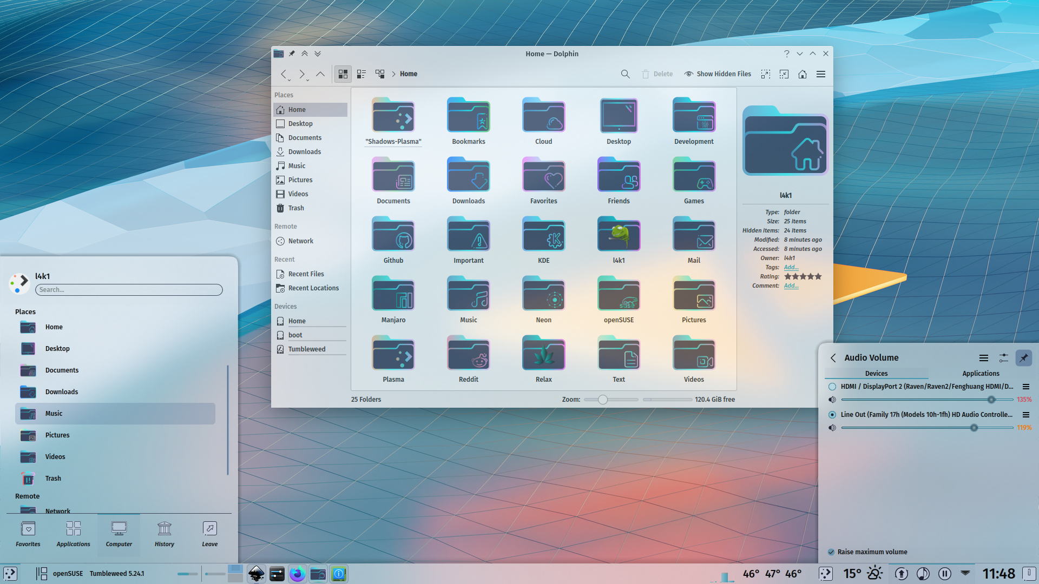Open the Friends folder
1039x584 pixels.
[x=619, y=181]
